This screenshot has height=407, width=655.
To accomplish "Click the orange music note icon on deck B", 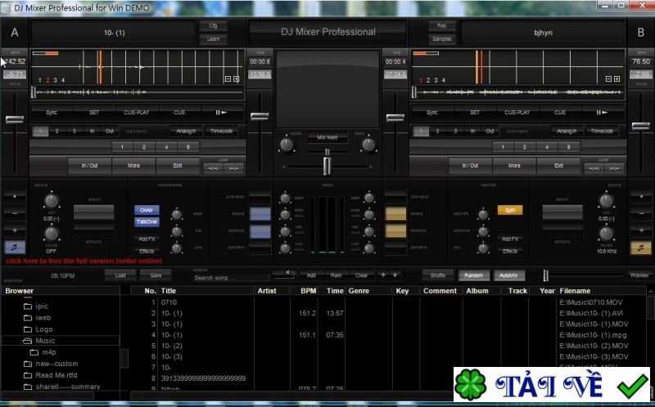I will [x=640, y=248].
